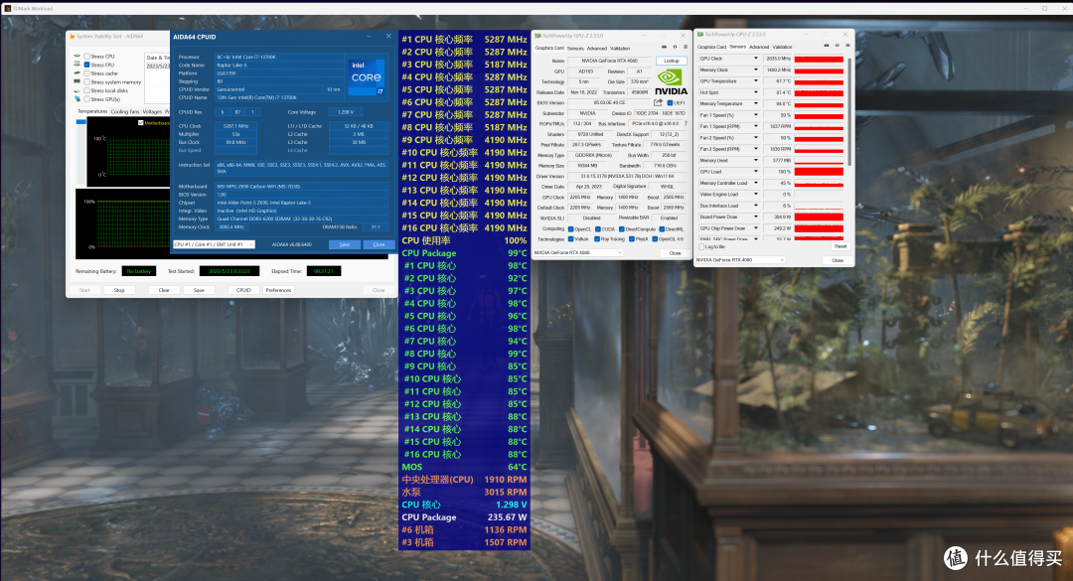Click CPUID button in Stability Test
This screenshot has height=581, width=1073.
tap(243, 290)
